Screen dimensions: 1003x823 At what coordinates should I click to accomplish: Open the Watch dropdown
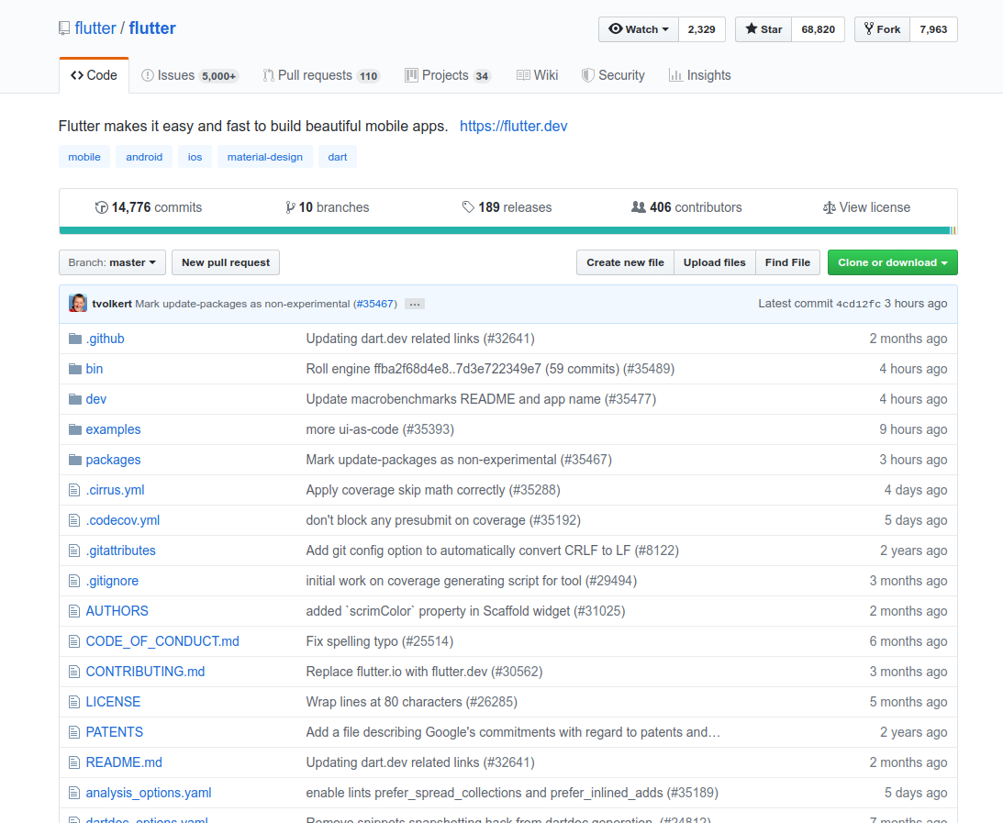click(x=639, y=29)
